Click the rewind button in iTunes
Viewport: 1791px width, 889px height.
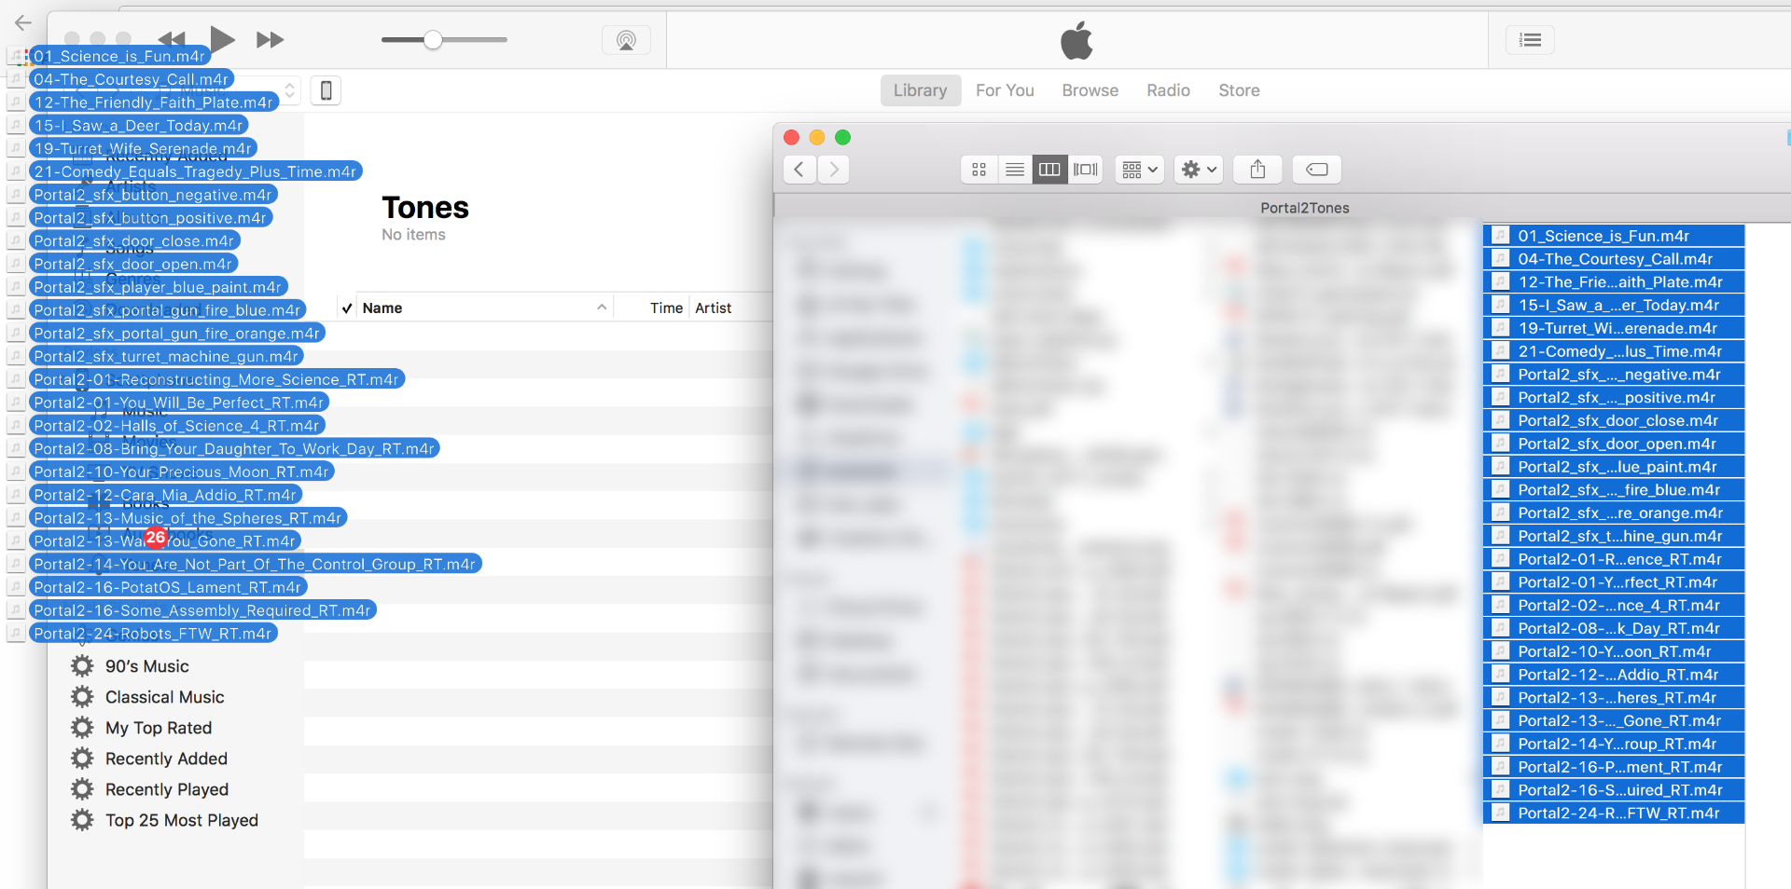click(x=172, y=39)
